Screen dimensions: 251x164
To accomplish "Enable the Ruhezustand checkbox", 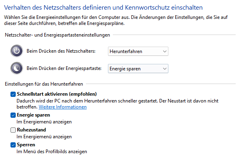I will point(13,130).
